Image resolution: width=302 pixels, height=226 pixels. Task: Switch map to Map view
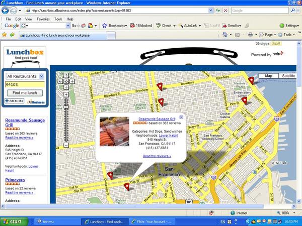pos(269,76)
